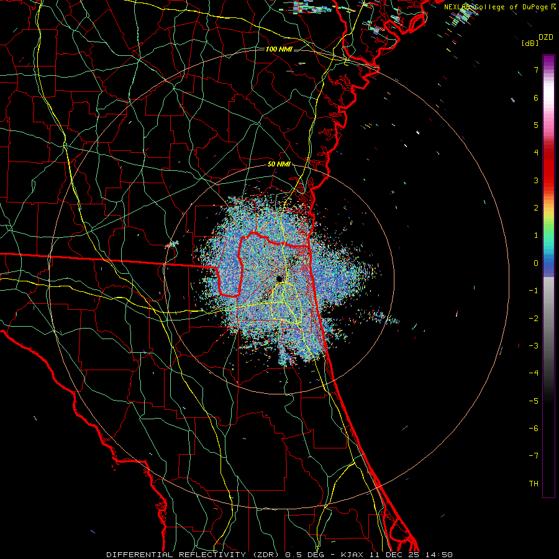This screenshot has height=559, width=559.
Task: Click the 3 value on color scale
Action: (536, 180)
